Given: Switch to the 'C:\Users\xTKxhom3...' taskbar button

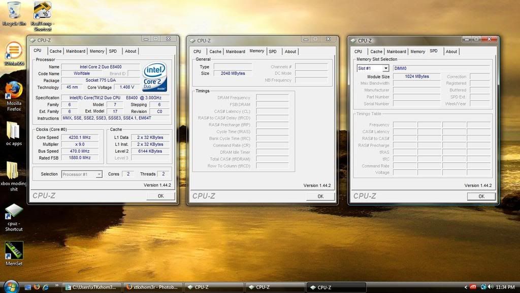Looking at the screenshot, I should 91,287.
